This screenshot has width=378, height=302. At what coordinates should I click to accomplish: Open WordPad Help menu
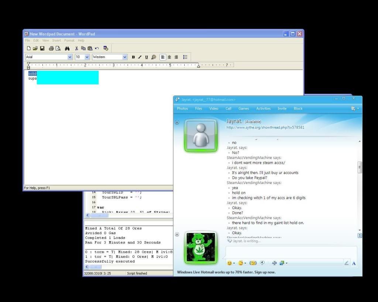pos(81,41)
